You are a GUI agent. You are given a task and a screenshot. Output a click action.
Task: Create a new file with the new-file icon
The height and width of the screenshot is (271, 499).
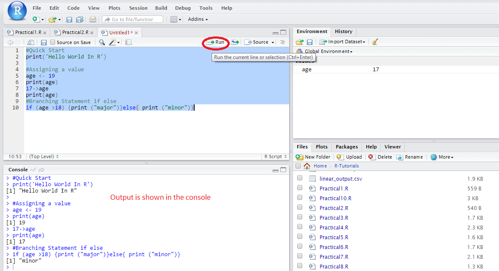pyautogui.click(x=35, y=19)
